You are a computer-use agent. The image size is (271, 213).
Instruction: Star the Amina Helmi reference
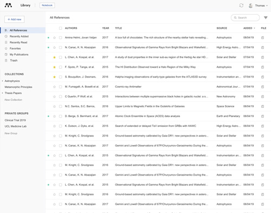tap(54, 37)
